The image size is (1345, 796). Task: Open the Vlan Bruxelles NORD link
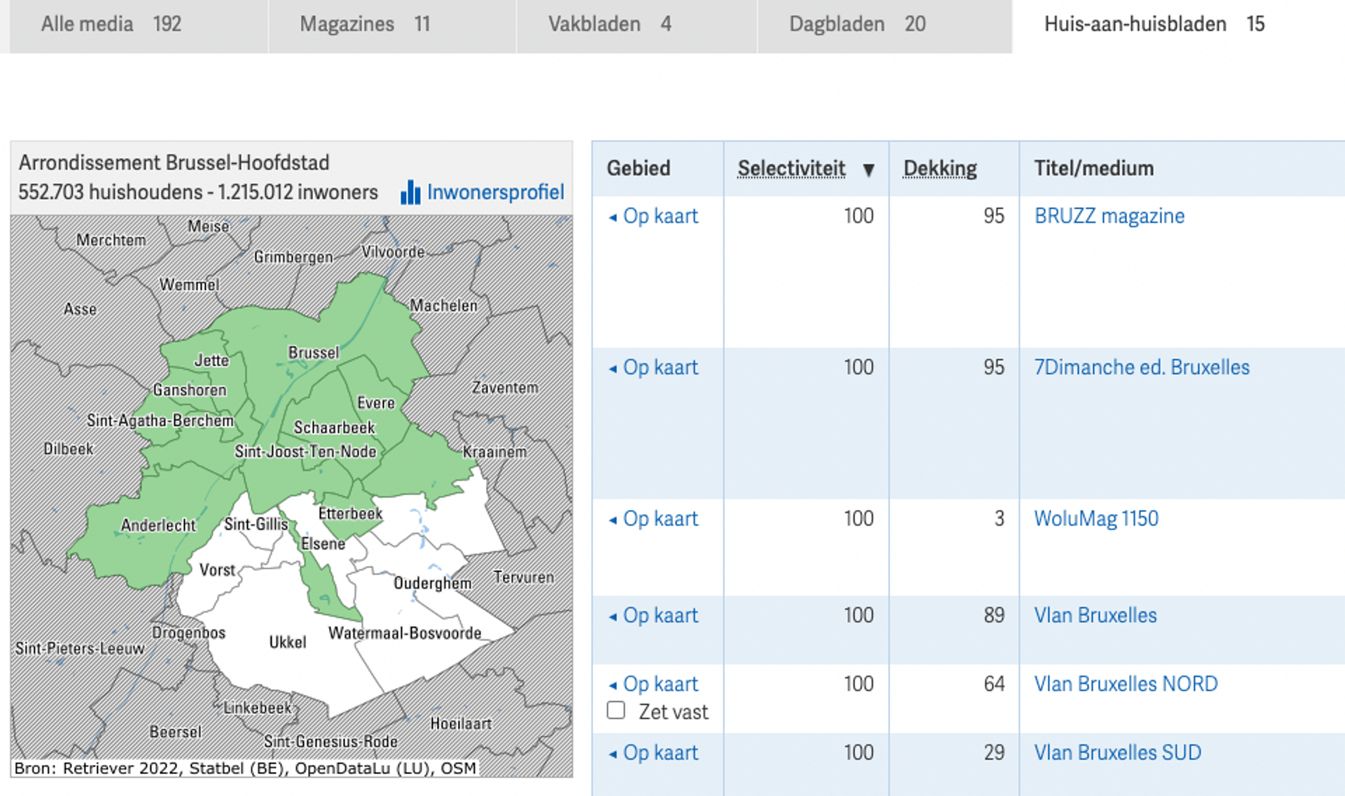click(x=1126, y=684)
